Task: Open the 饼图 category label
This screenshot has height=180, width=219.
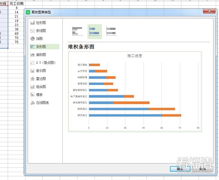Action: pos(39,39)
